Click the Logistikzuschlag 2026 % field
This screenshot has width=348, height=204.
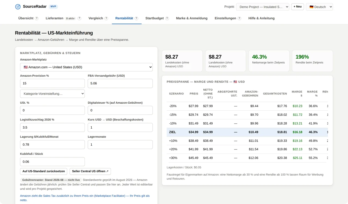tap(52, 127)
